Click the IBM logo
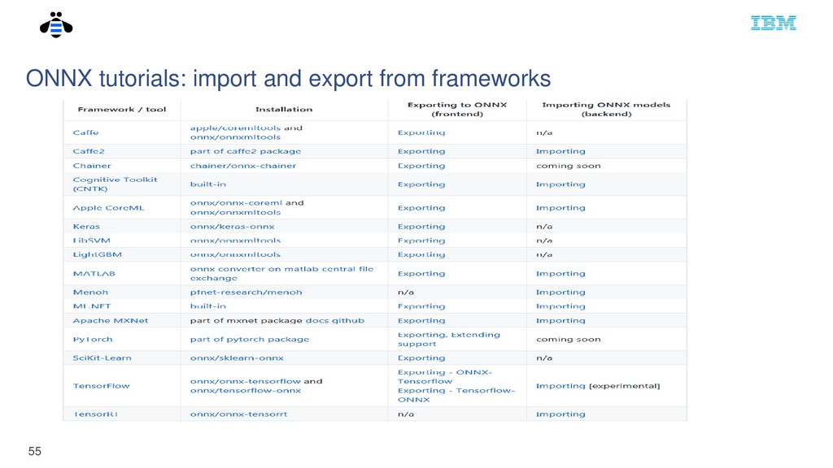 click(x=773, y=23)
